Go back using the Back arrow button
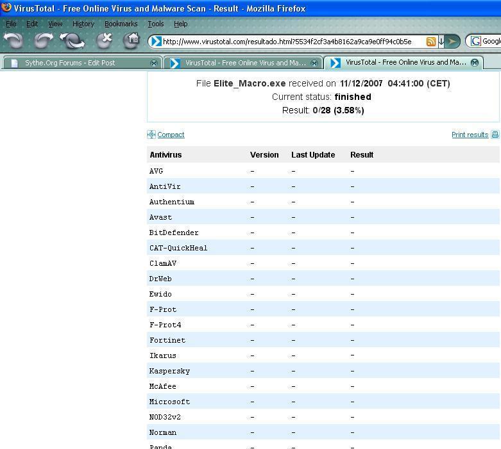The image size is (501, 449). pos(13,41)
